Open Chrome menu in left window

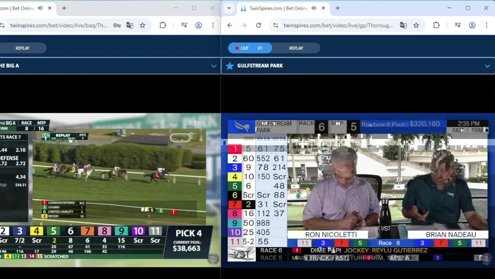[x=213, y=25]
